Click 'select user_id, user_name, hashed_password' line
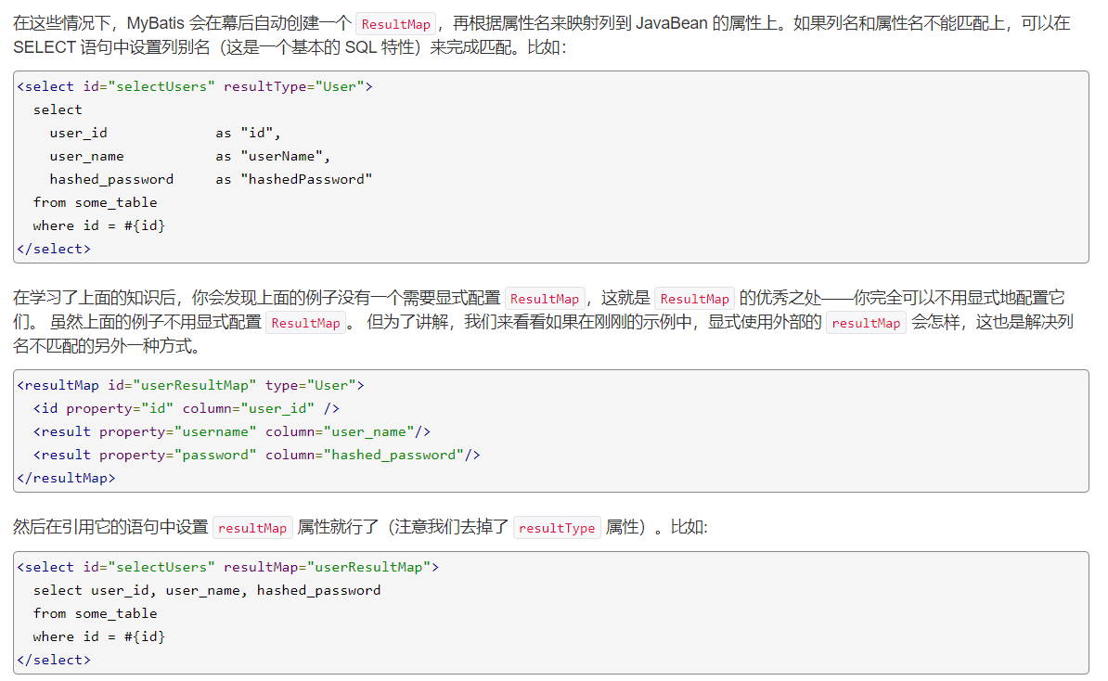 coord(207,591)
